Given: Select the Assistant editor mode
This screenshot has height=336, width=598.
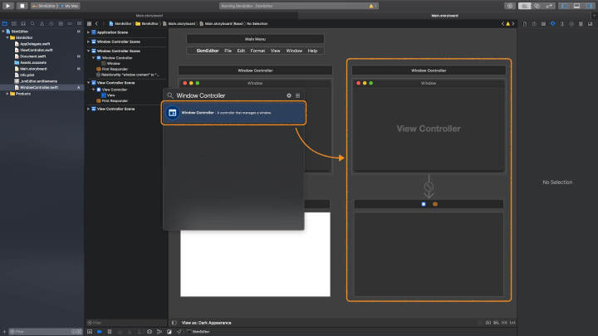Looking at the screenshot, I should click(537, 6).
